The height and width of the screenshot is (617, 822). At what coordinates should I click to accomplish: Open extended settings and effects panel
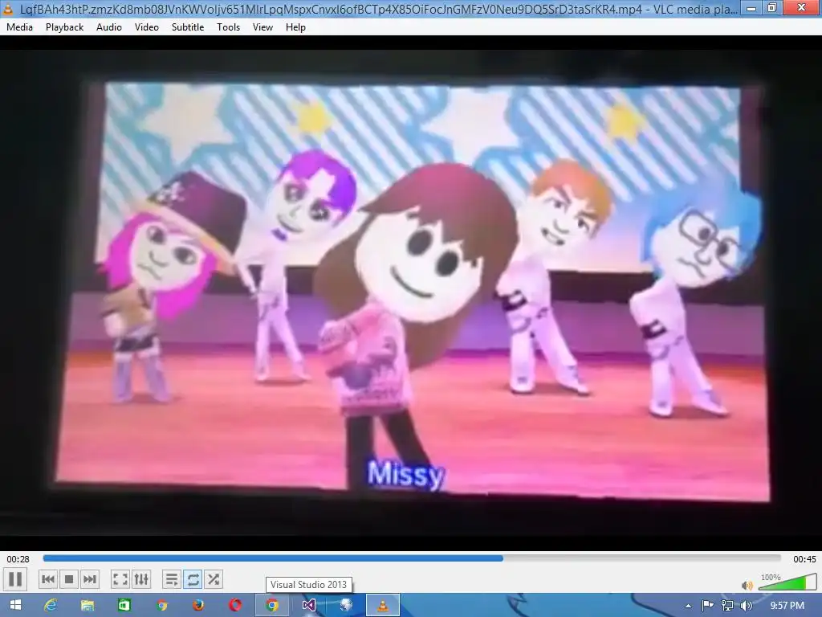pyautogui.click(x=141, y=579)
